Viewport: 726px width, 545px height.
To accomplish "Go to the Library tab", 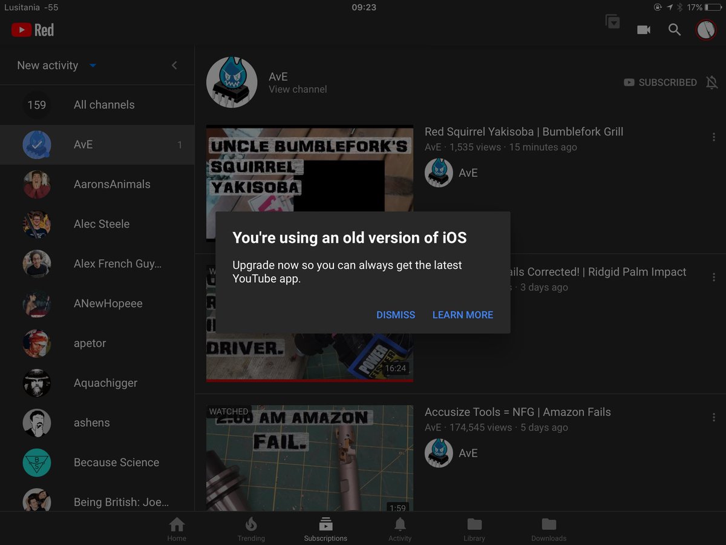I will (474, 529).
